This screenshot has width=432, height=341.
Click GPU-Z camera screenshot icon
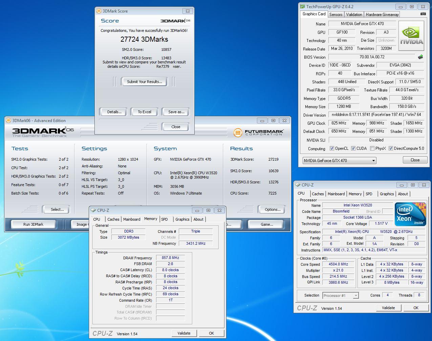423,14
